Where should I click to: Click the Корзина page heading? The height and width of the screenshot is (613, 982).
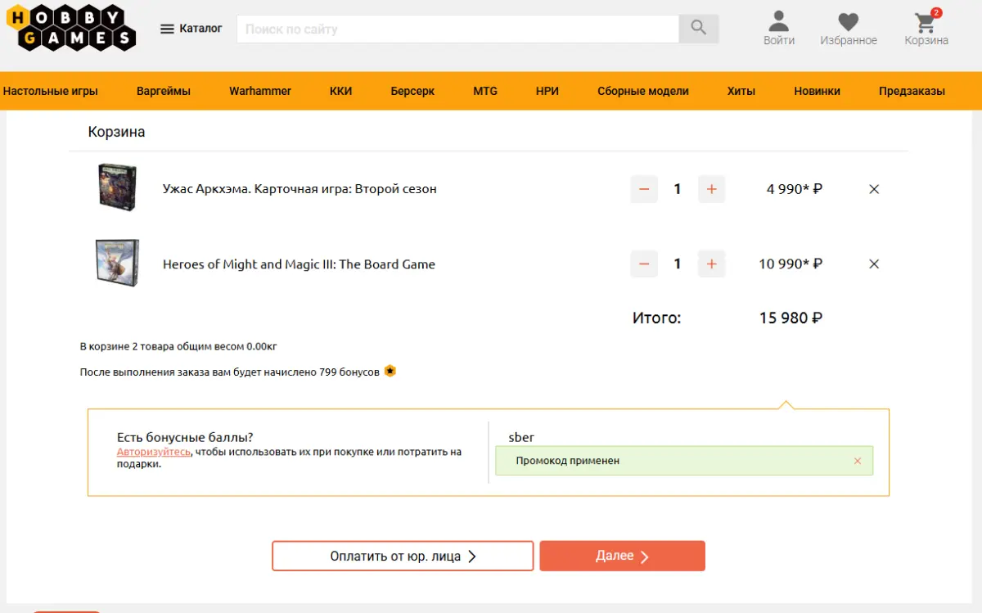pos(116,132)
